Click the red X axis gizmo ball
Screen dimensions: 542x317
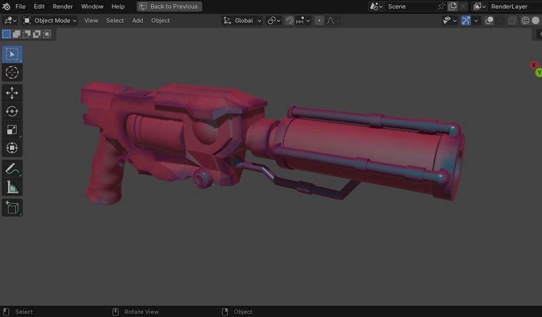coord(533,65)
